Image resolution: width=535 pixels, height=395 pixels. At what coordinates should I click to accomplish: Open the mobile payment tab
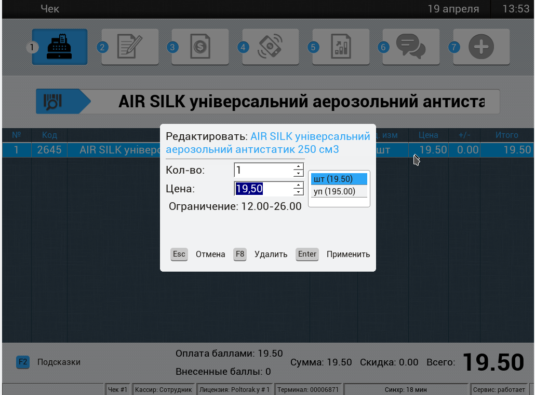point(271,47)
